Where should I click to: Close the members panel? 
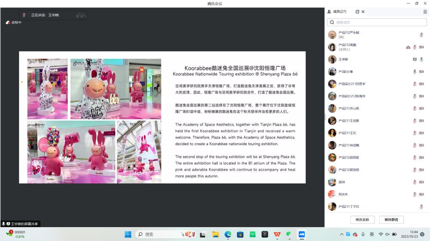coord(363,11)
